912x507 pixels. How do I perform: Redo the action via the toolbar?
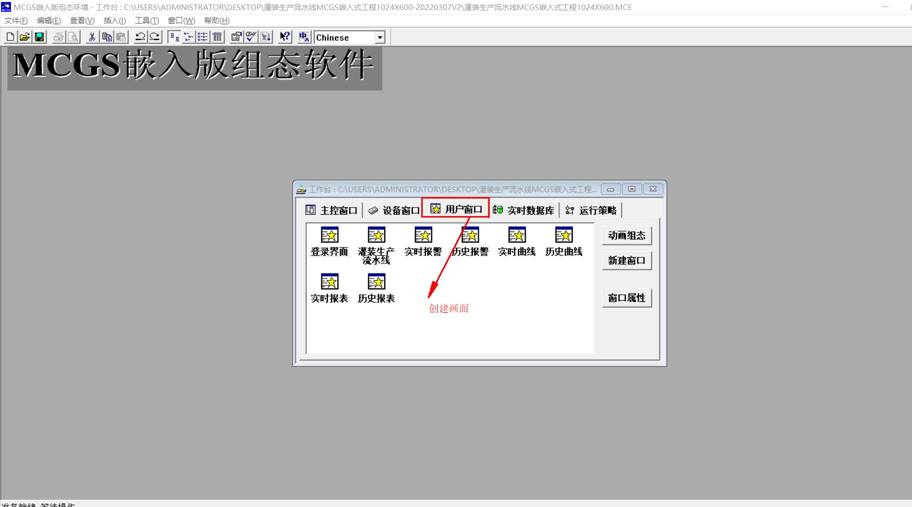(x=155, y=37)
